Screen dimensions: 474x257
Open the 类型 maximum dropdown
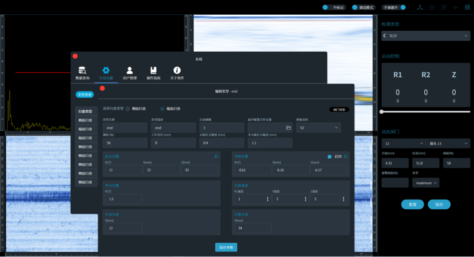click(x=426, y=183)
